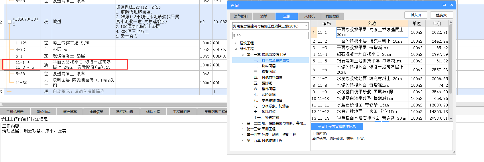Open the 换算信息 bottom tab
Viewport: 484px width, 162px height.
pyautogui.click(x=96, y=112)
